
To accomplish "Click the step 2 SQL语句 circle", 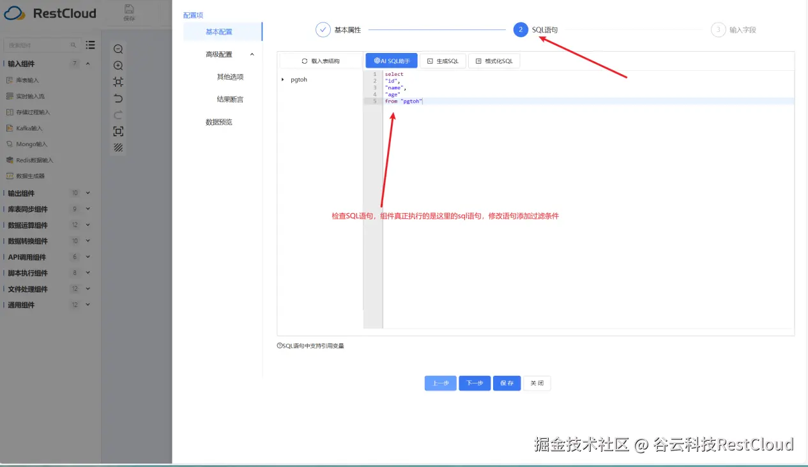I will pyautogui.click(x=521, y=30).
